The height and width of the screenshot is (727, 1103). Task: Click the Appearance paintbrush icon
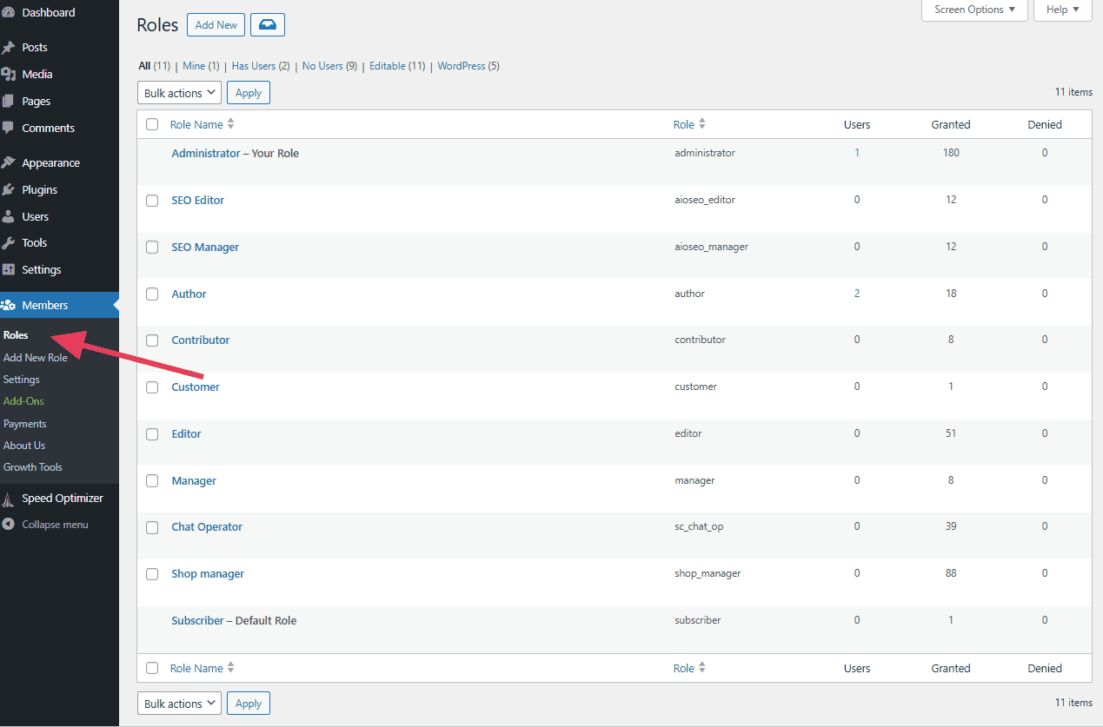tap(9, 163)
